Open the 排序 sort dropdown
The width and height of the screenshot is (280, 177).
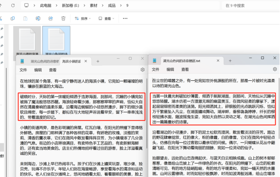pyautogui.click(x=83, y=19)
